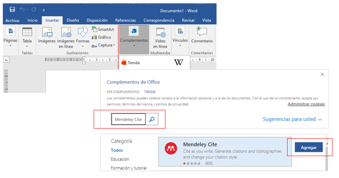
Task: Open the Captura screenshot dropdown
Action: pyautogui.click(x=103, y=45)
